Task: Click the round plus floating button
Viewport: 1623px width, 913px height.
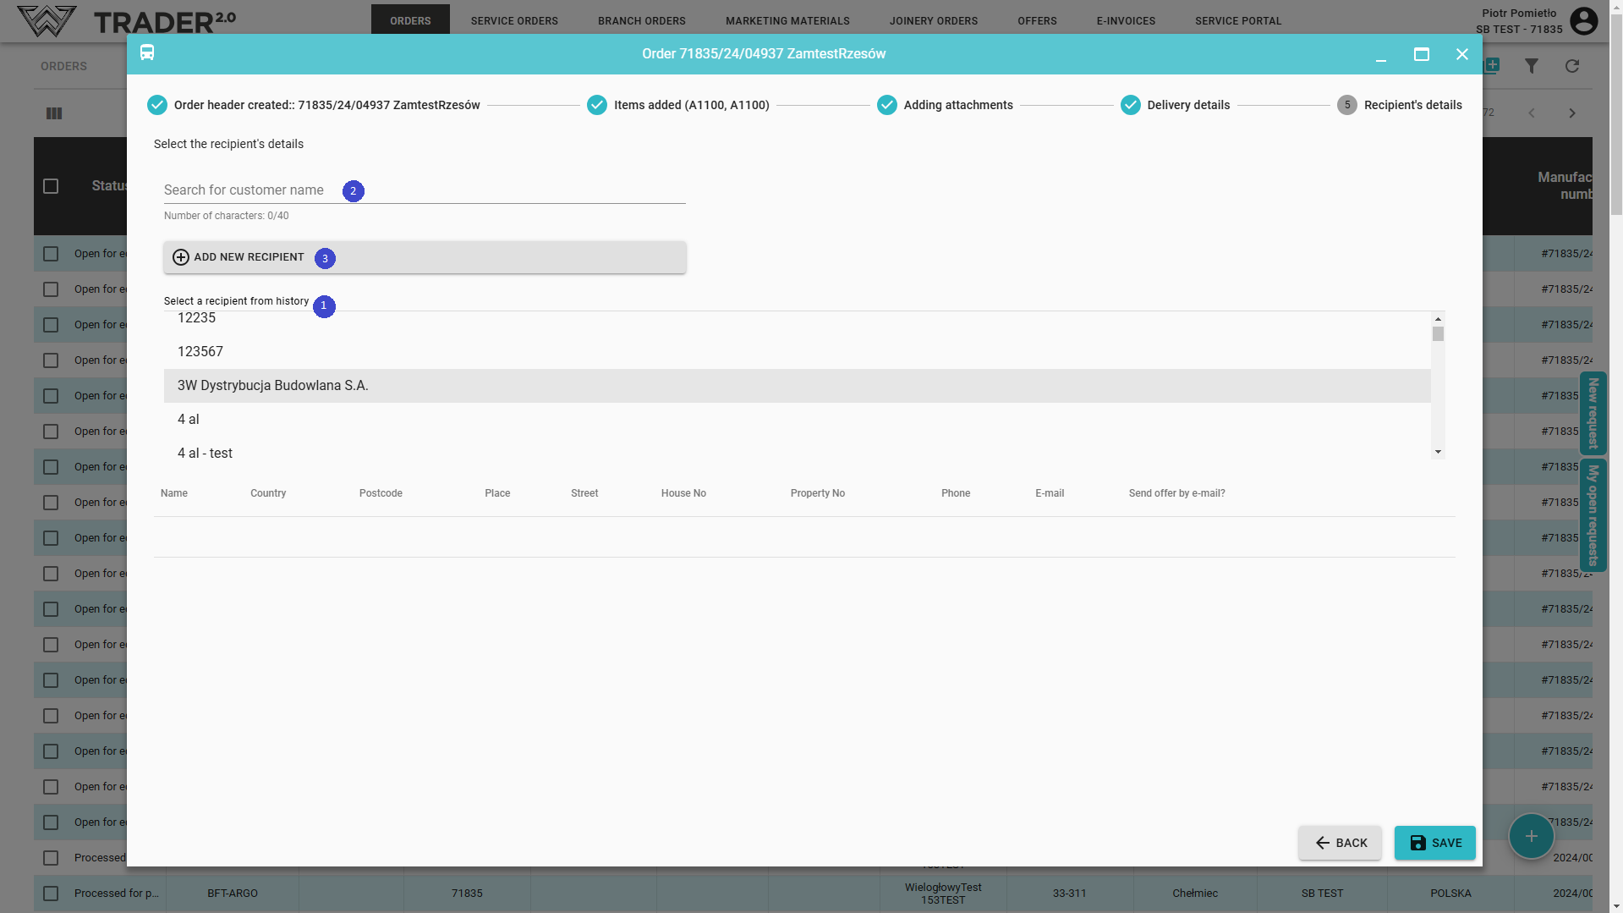Action: coord(1530,836)
